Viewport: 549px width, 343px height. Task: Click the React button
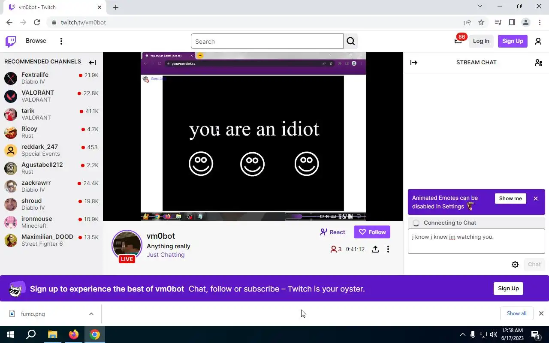coord(332,232)
